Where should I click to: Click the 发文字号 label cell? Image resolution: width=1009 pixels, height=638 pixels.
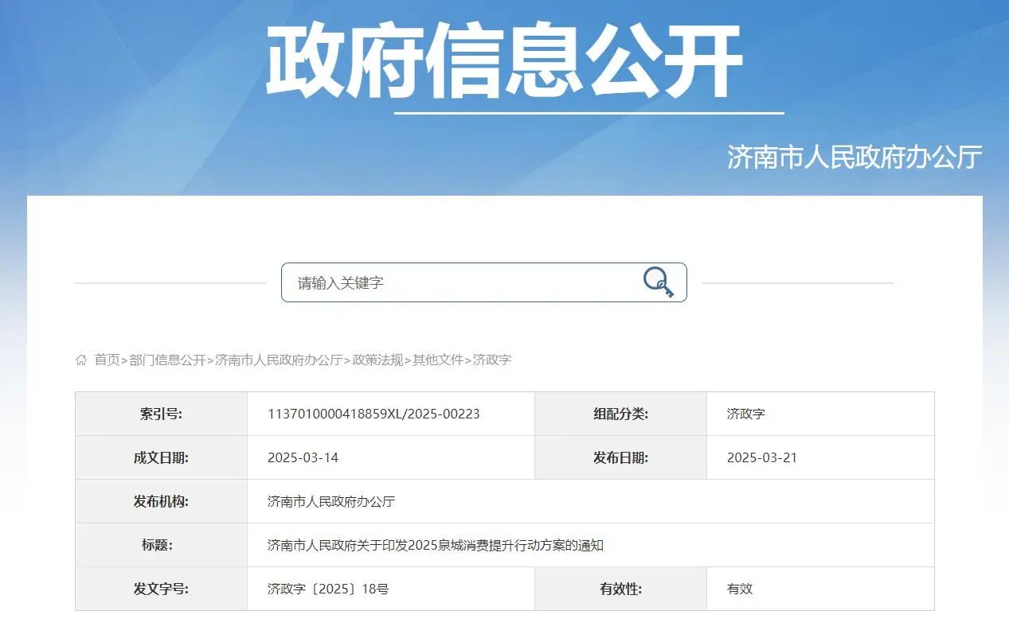coord(162,589)
